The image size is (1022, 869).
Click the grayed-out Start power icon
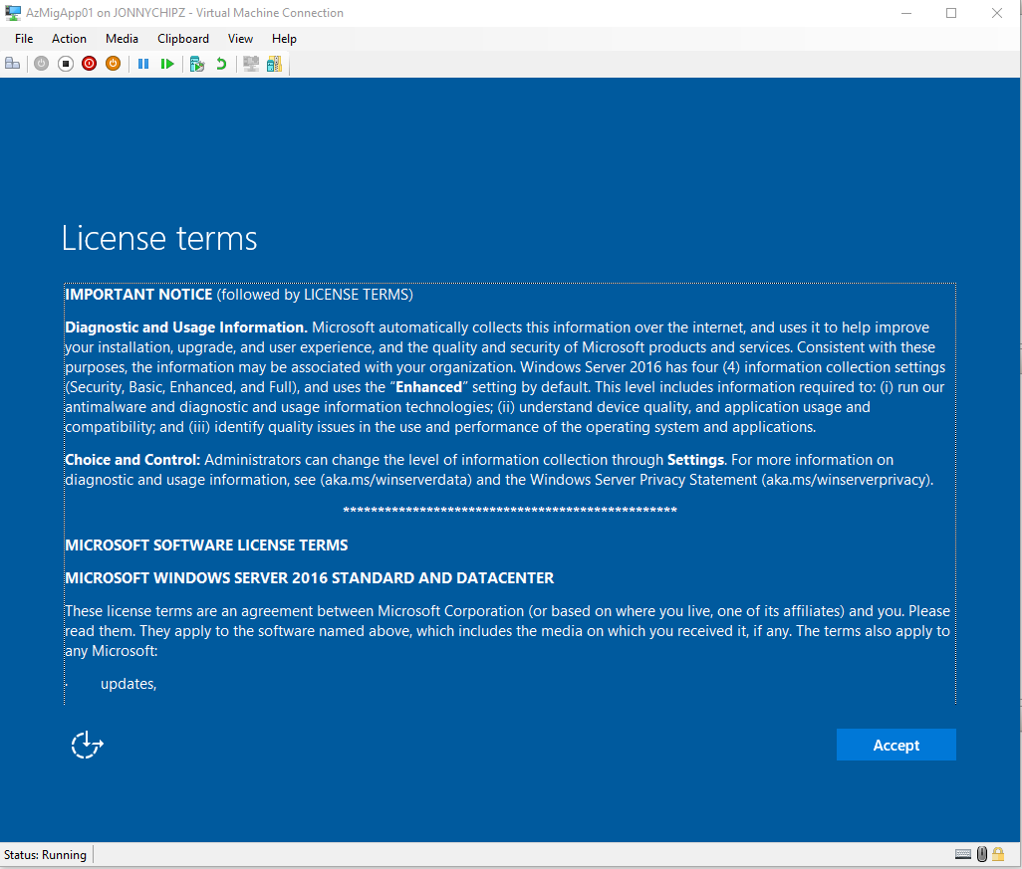[x=41, y=64]
